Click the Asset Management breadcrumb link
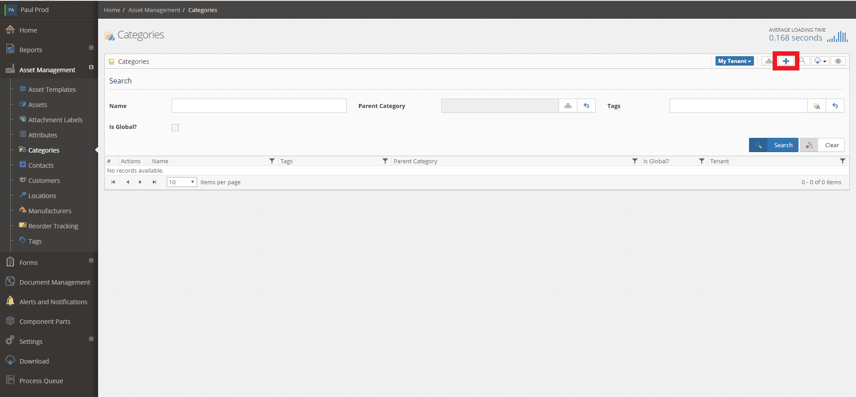Image resolution: width=856 pixels, height=397 pixels. pyautogui.click(x=154, y=10)
